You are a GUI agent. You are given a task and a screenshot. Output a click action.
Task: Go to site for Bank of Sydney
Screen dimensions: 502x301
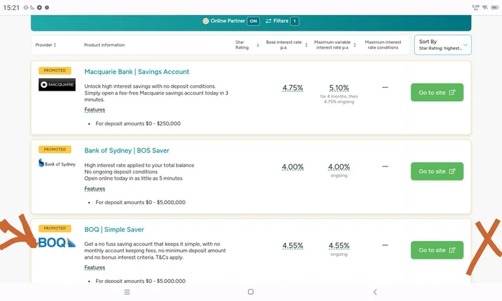click(x=436, y=171)
